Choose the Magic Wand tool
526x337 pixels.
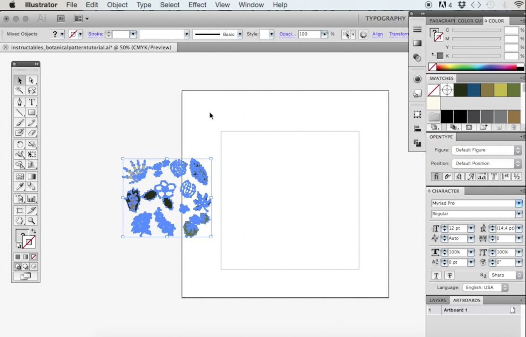point(19,90)
